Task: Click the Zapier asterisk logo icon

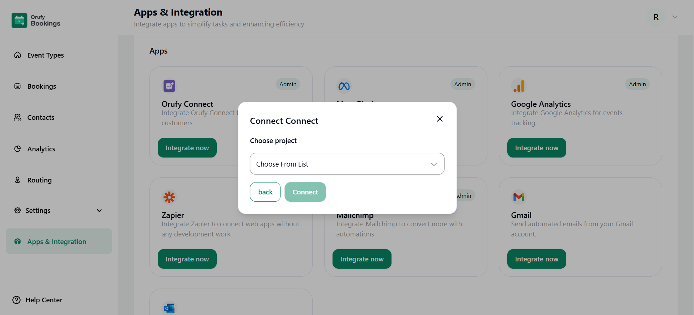Action: coord(169,197)
